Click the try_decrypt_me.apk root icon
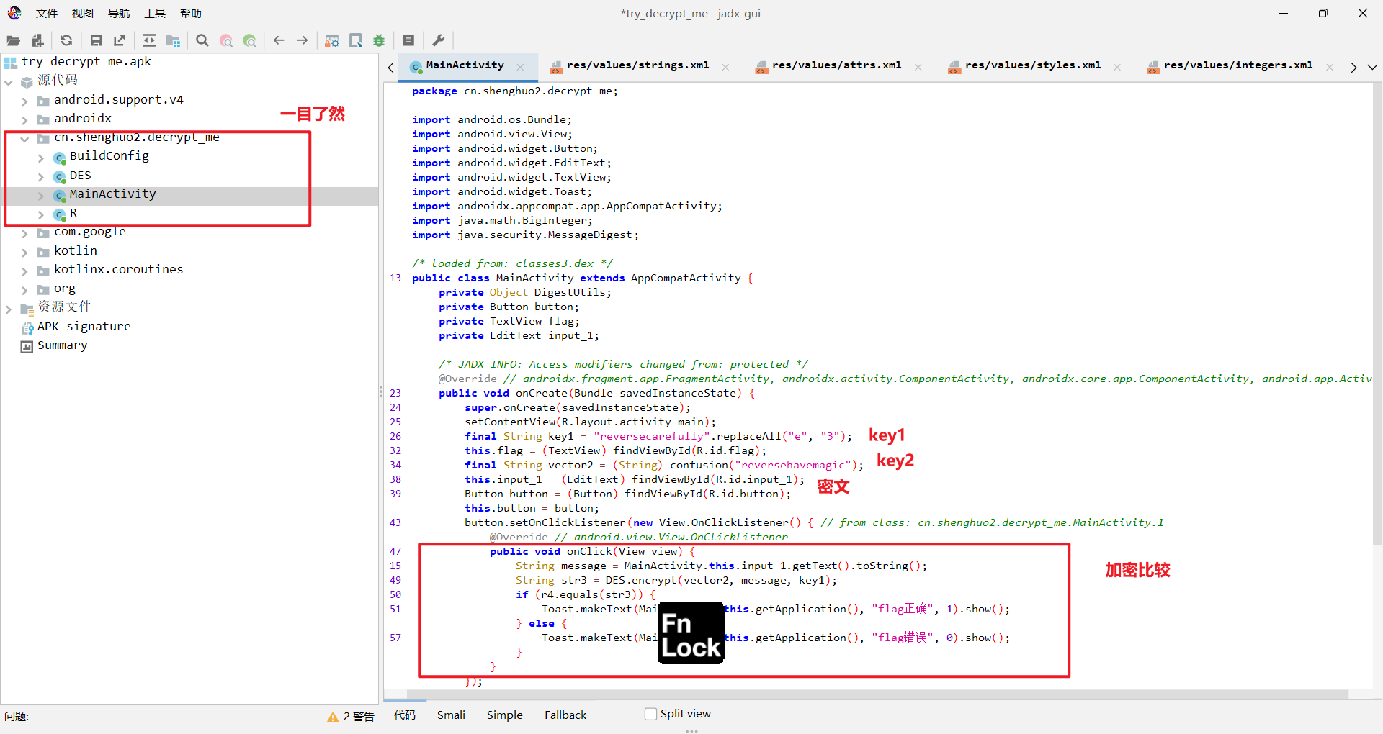The image size is (1383, 734). point(11,63)
